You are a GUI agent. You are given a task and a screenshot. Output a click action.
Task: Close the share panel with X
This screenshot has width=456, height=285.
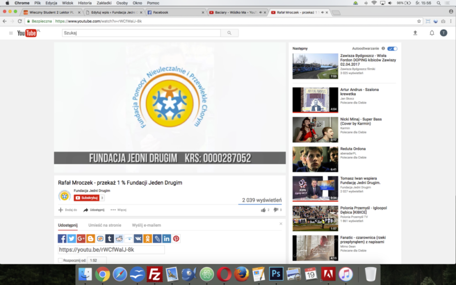(x=280, y=223)
